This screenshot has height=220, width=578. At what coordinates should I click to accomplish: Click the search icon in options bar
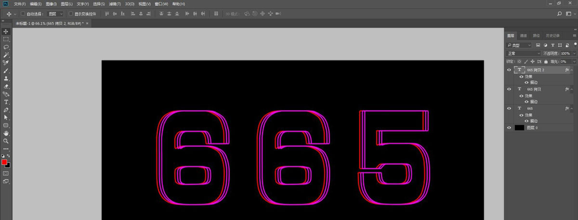point(559,14)
